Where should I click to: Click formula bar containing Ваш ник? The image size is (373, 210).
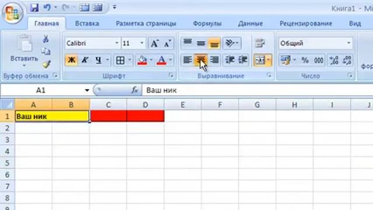pos(258,90)
